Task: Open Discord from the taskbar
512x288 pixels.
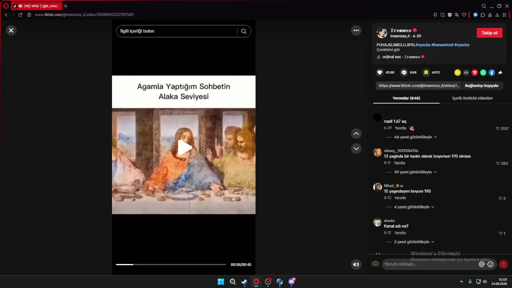Action: click(x=292, y=282)
